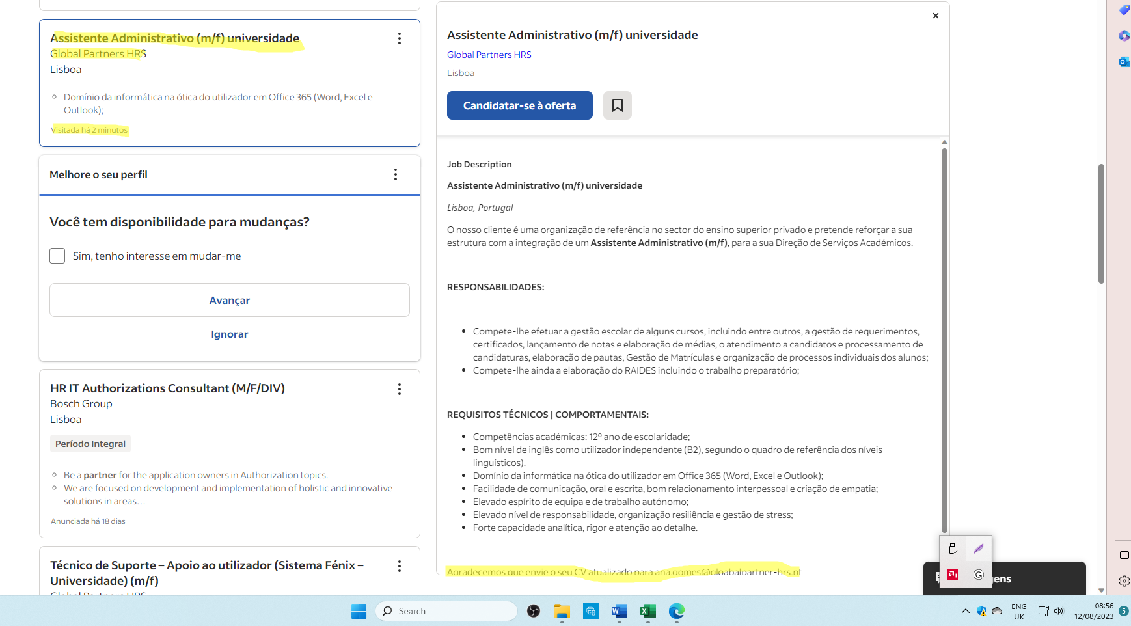Open Outlook in Edge sidebar
1131x626 pixels.
point(1124,62)
